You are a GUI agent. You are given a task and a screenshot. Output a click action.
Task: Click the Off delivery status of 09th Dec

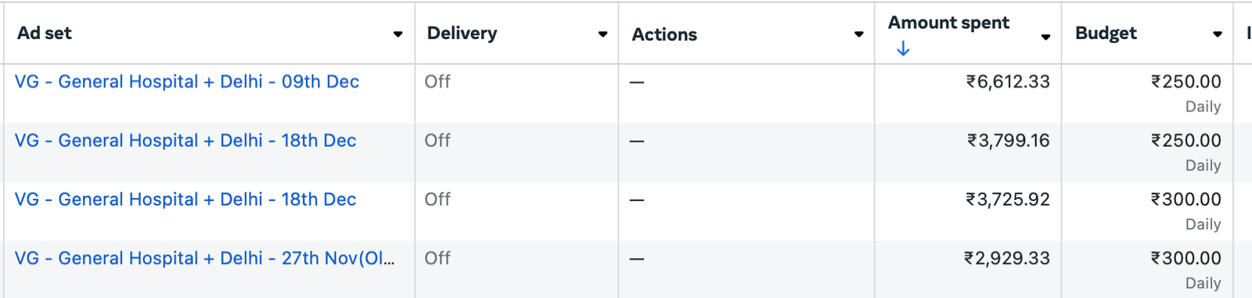pos(437,81)
